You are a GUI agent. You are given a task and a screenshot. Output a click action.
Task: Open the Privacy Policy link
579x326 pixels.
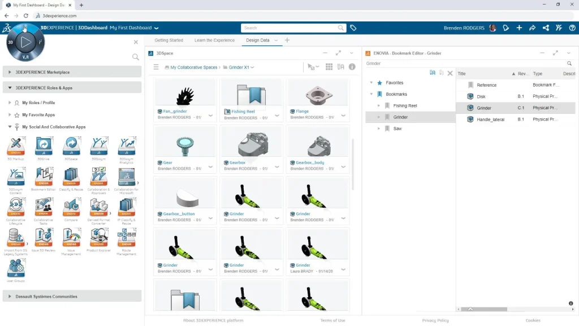pyautogui.click(x=435, y=320)
